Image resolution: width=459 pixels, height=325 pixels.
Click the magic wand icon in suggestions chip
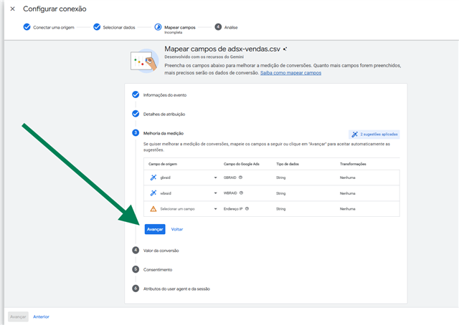click(x=354, y=135)
